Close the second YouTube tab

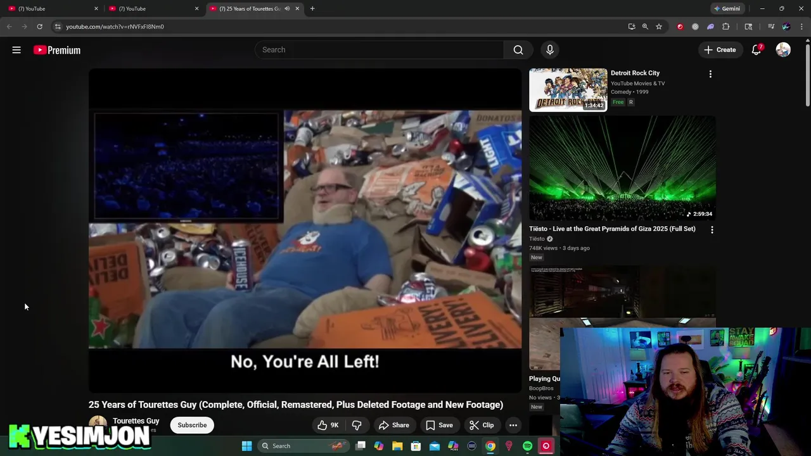[196, 9]
